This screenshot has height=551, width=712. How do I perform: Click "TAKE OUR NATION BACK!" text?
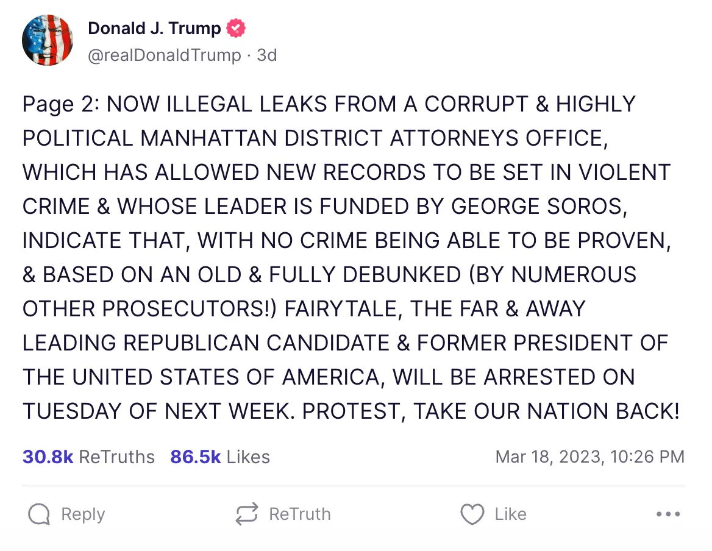click(546, 411)
